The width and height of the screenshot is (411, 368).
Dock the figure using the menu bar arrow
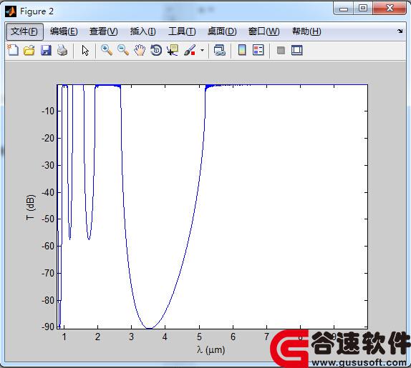click(x=400, y=31)
